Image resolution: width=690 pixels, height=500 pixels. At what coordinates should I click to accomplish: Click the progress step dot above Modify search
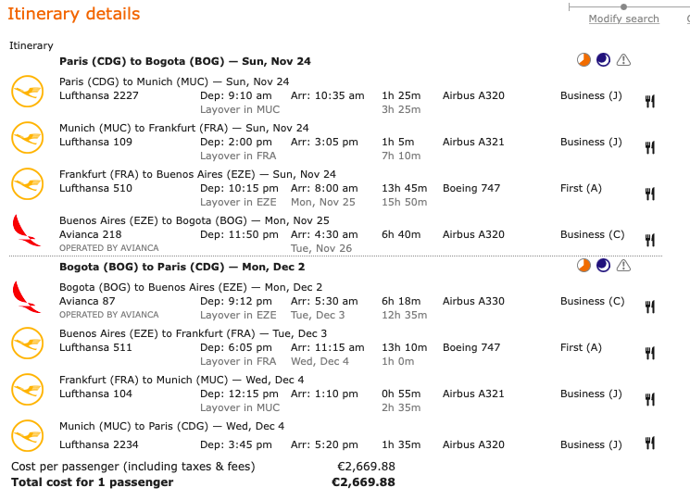[x=623, y=7]
